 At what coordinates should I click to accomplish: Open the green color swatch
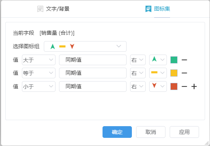(x=174, y=60)
